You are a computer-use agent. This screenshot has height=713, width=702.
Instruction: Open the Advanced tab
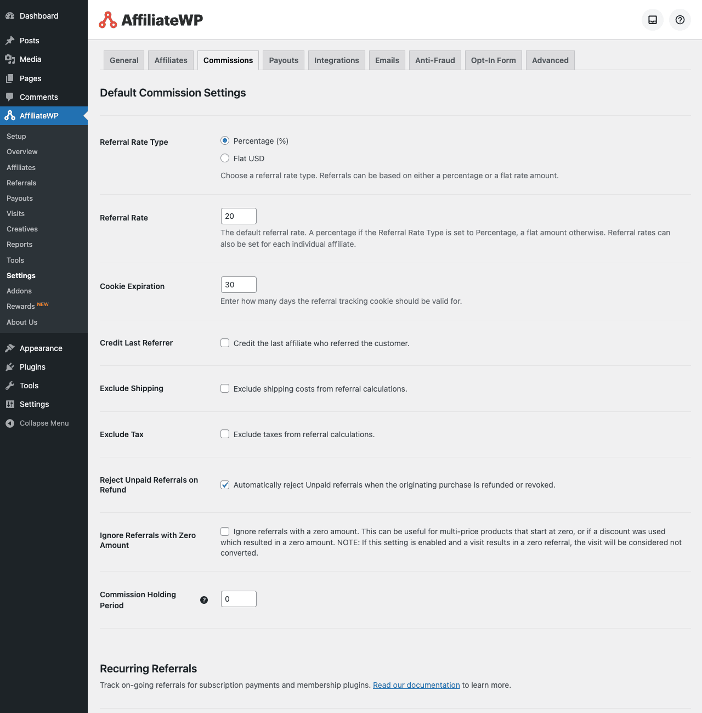click(550, 60)
